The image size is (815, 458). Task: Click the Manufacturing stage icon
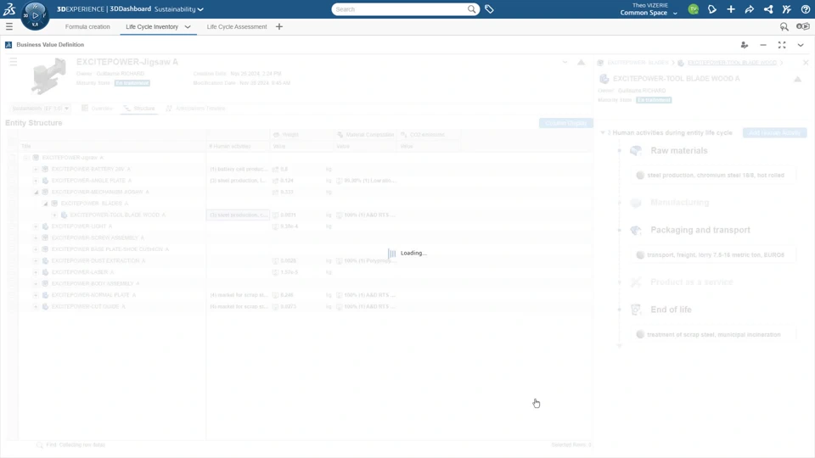click(636, 203)
